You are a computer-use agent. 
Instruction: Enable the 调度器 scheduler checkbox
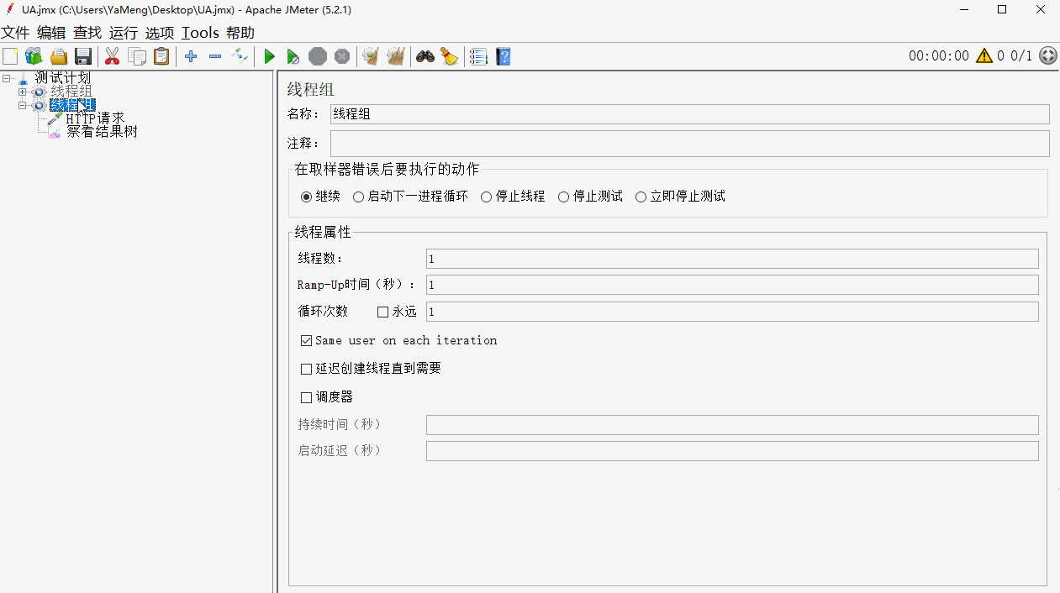(307, 396)
